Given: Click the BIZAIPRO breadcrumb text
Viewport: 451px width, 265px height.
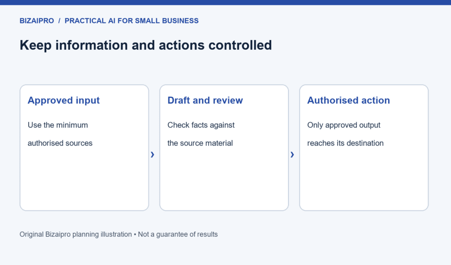Looking at the screenshot, I should pos(37,21).
